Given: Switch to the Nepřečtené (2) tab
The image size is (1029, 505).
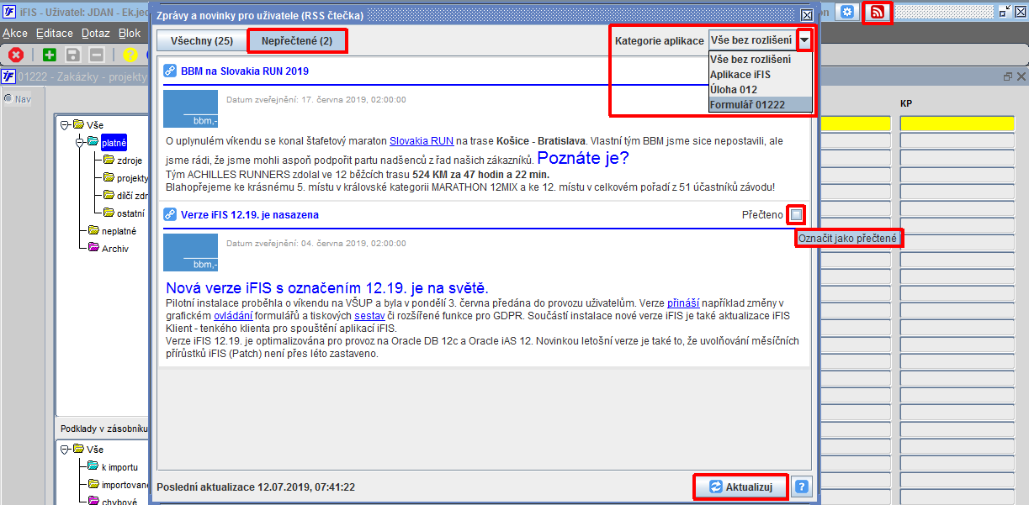Looking at the screenshot, I should (296, 40).
